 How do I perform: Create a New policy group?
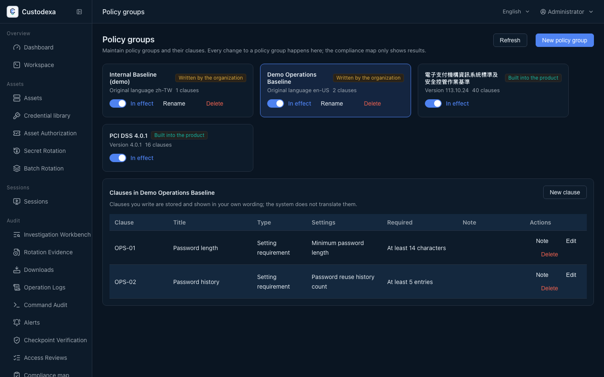(x=565, y=40)
